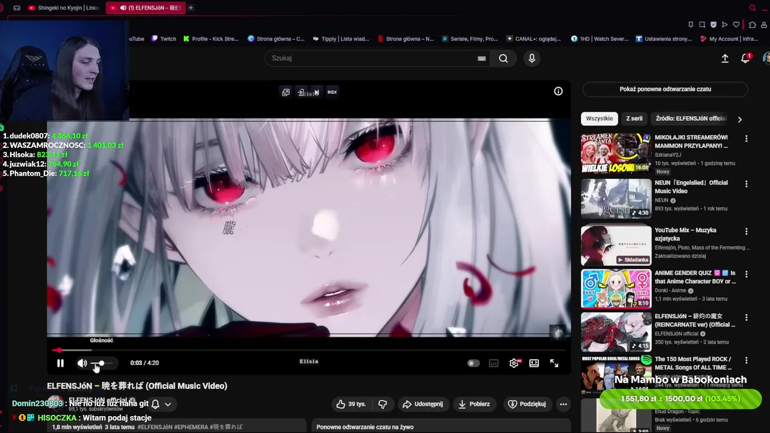Viewport: 770px width, 433px height.
Task: Dislike the video with thumbs-down
Action: (383, 404)
